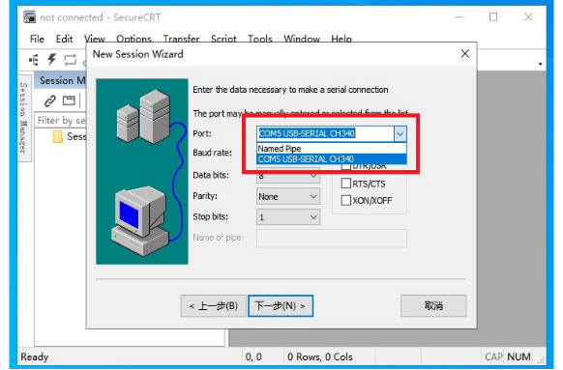Click the NUM status bar indicator
Image resolution: width=563 pixels, height=370 pixels.
tap(519, 356)
